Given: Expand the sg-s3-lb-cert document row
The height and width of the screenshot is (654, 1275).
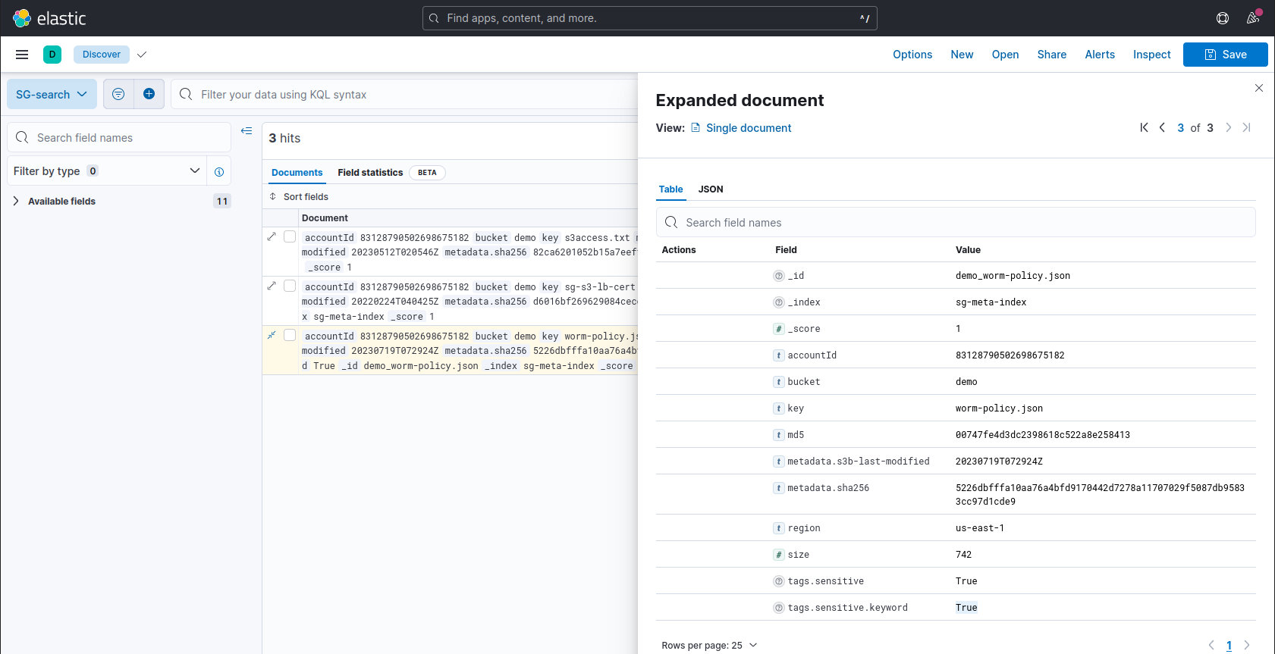Looking at the screenshot, I should point(272,286).
